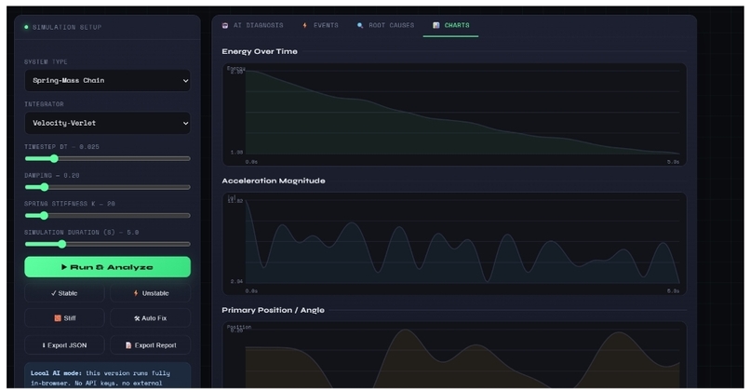This screenshot has height=390, width=750.
Task: Click the robot icon on AI Diagnosis tab
Action: click(x=225, y=25)
